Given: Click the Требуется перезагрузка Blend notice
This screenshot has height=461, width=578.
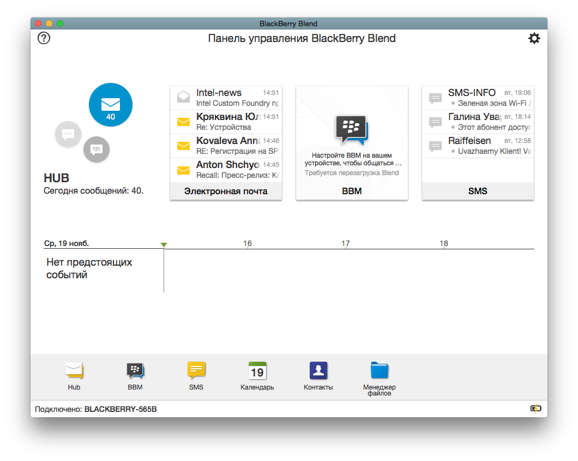Looking at the screenshot, I should click(352, 173).
